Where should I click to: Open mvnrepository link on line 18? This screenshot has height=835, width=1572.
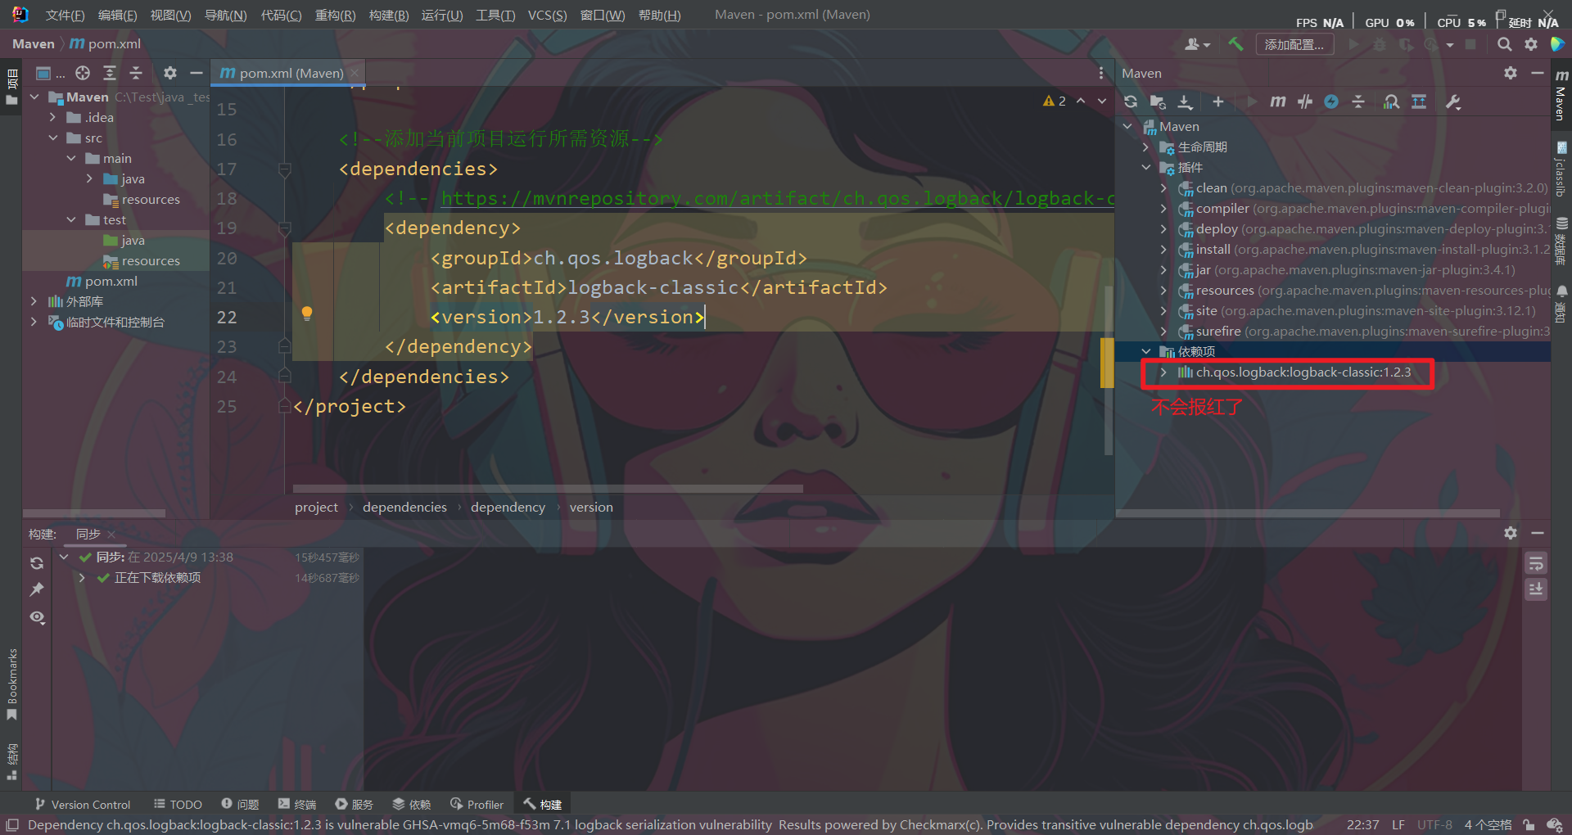coord(778,199)
